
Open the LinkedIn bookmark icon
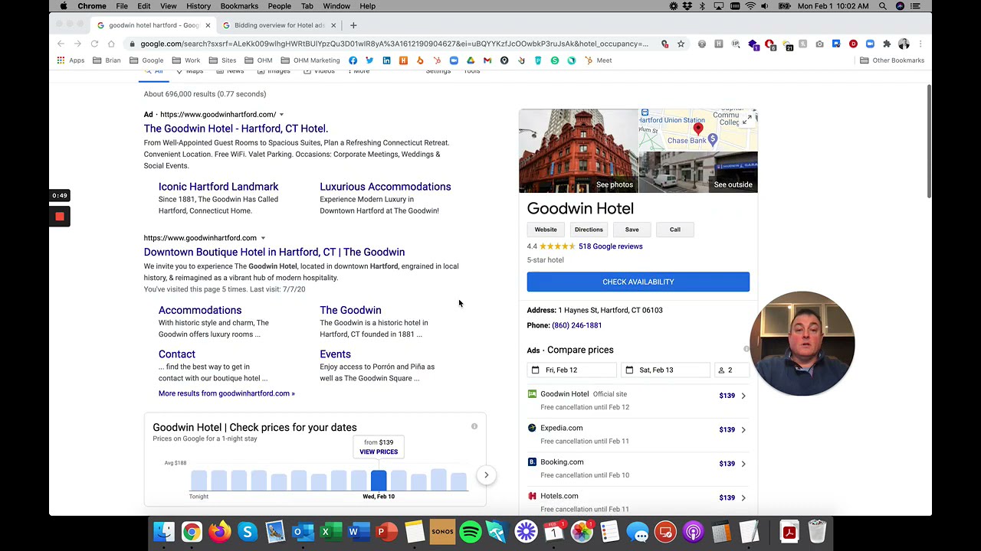[386, 60]
